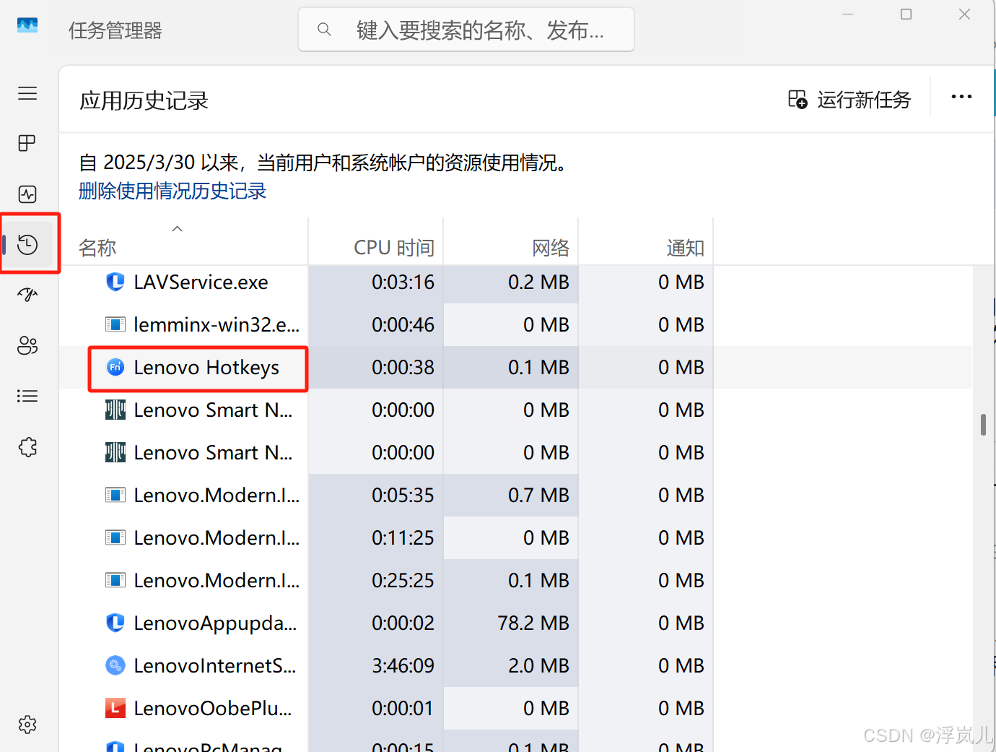Click the LAVService.exe shield icon
The width and height of the screenshot is (996, 752).
tap(115, 282)
